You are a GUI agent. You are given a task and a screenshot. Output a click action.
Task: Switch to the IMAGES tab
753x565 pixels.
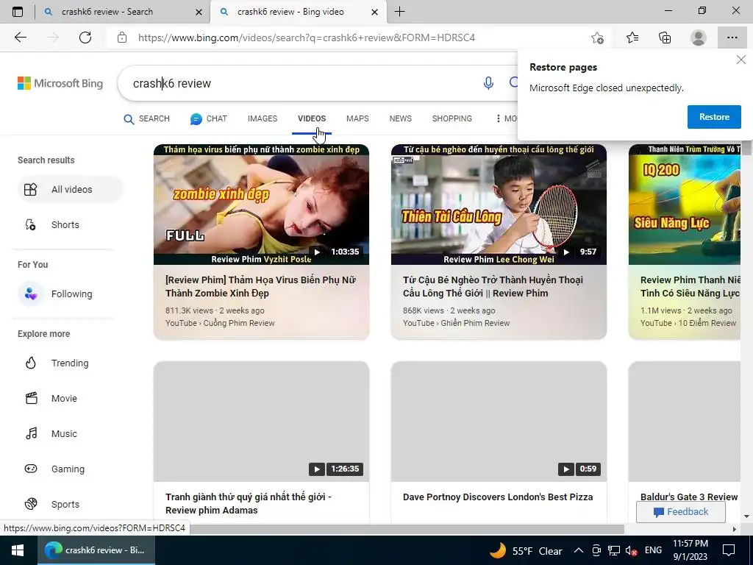pos(263,118)
